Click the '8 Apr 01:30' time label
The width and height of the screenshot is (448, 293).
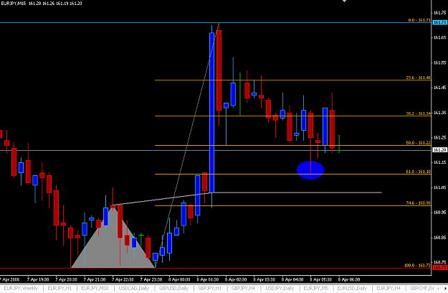click(208, 279)
